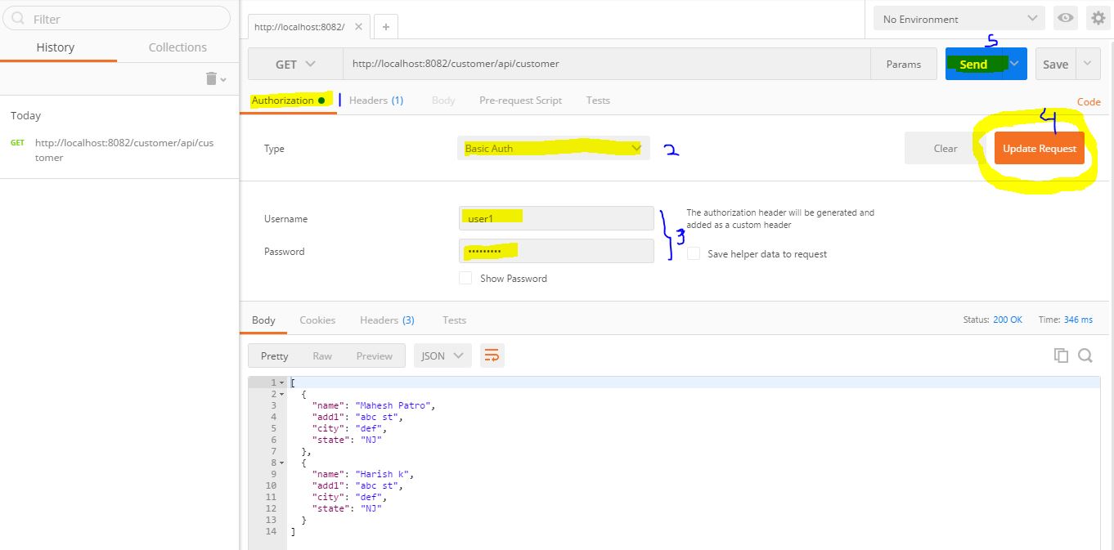This screenshot has width=1114, height=550.
Task: Check Save helper data to request
Action: tap(694, 254)
